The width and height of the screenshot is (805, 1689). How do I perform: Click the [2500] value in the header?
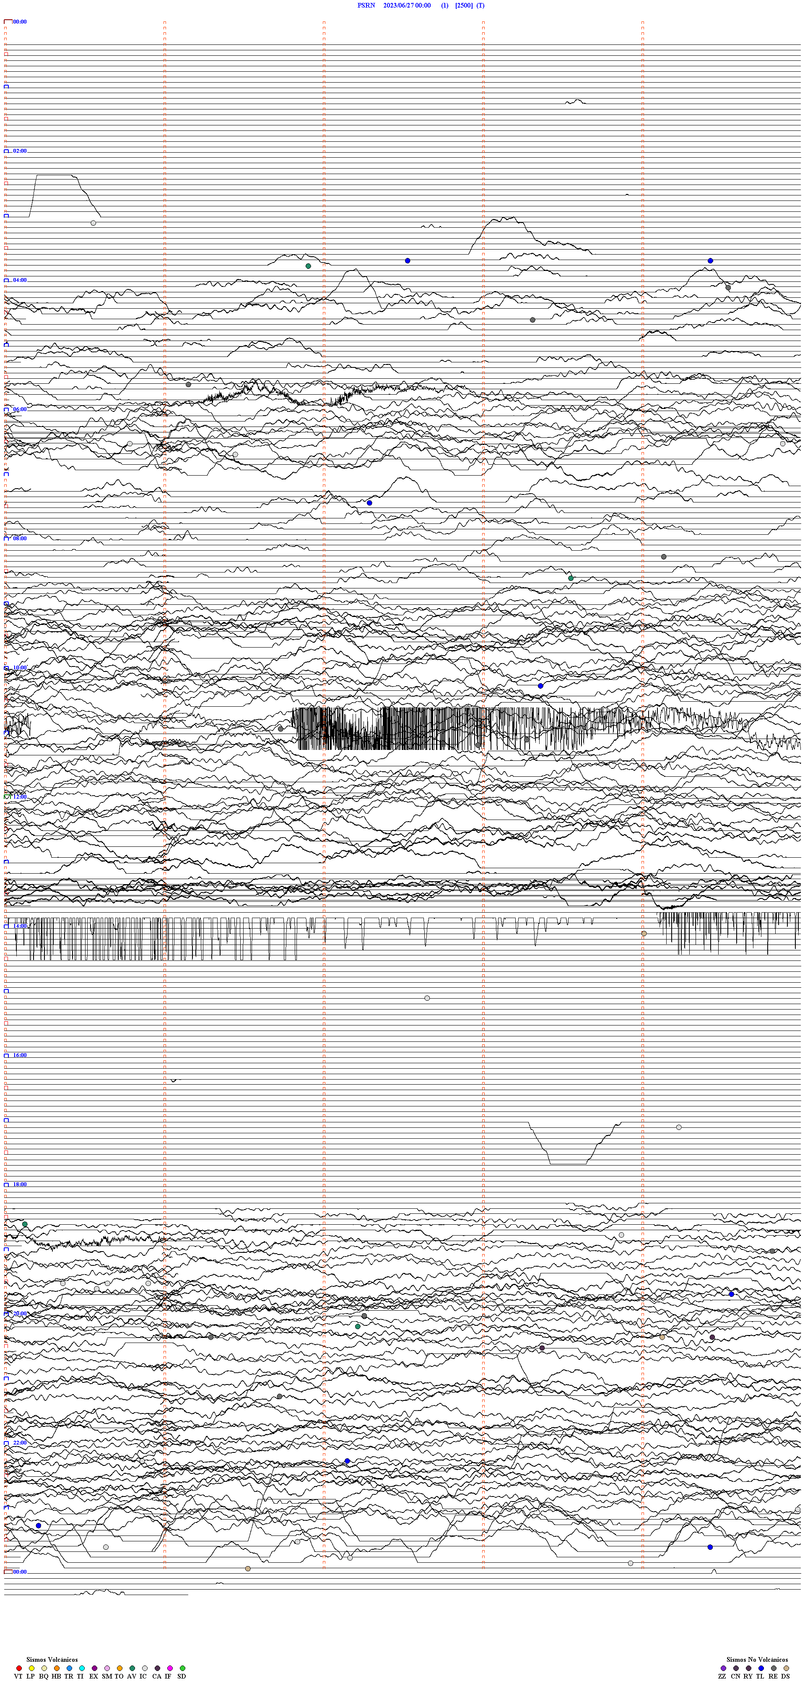(x=463, y=5)
